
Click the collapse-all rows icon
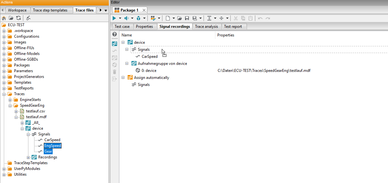221,18
